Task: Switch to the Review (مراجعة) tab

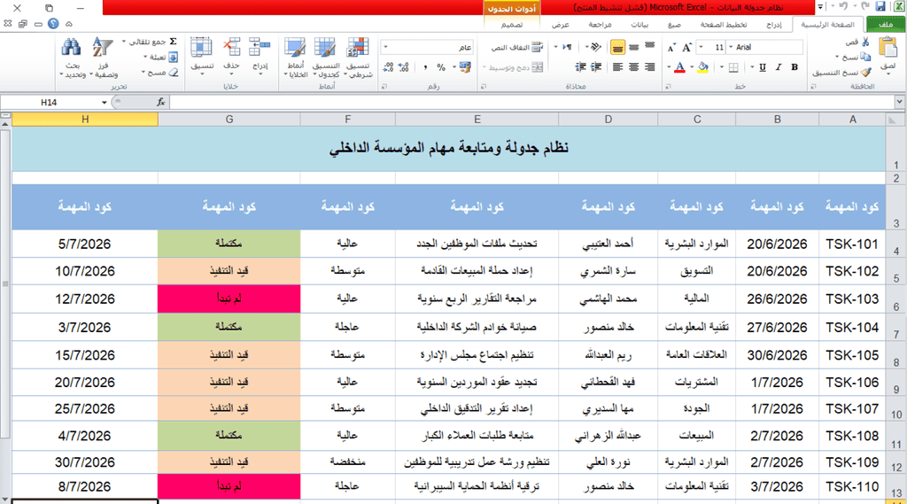Action: 600,25
